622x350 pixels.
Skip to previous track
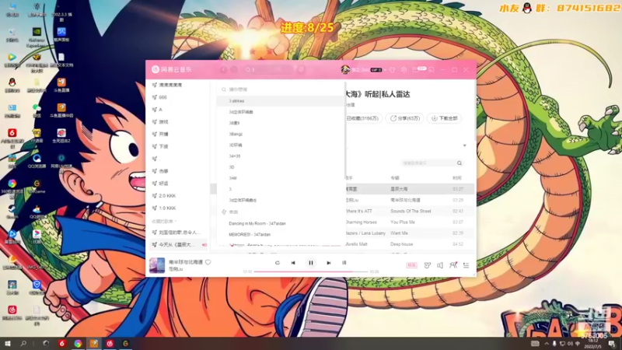[293, 263]
